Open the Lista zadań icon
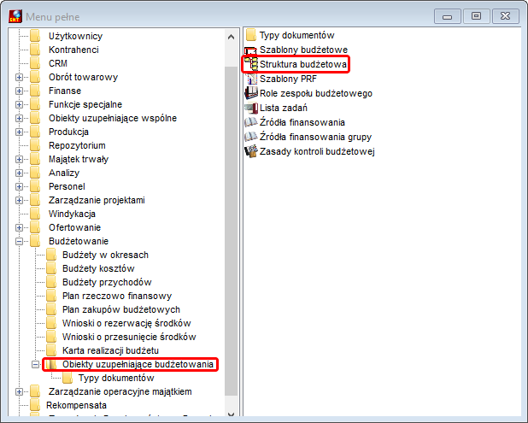 pyautogui.click(x=251, y=108)
